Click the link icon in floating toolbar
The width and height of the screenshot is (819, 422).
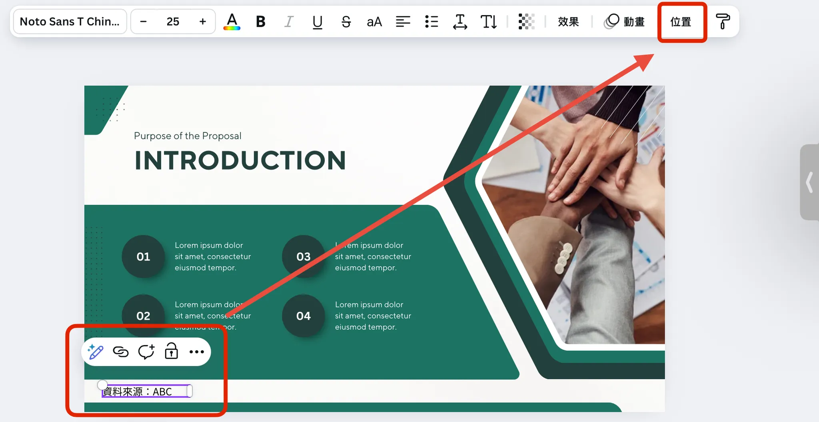pos(121,352)
